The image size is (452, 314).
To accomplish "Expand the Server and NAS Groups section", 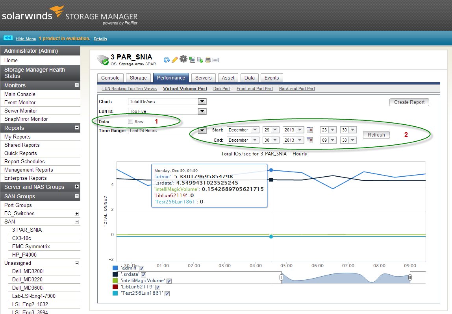I will tap(77, 187).
